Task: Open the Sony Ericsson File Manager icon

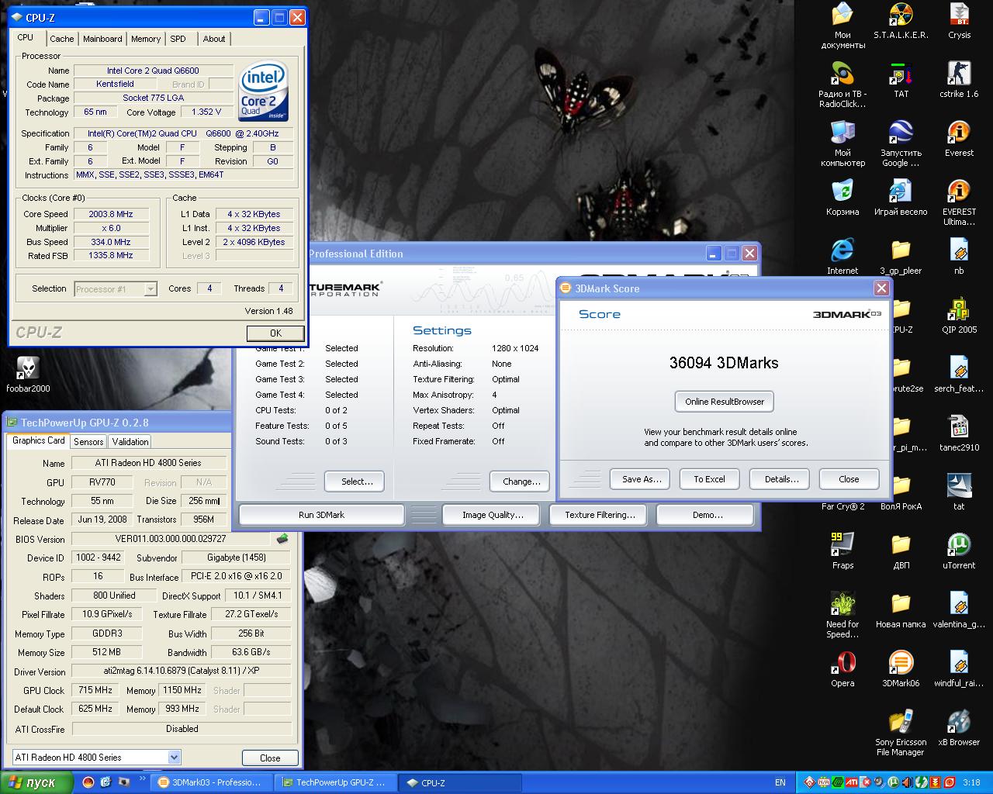Action: tap(901, 734)
